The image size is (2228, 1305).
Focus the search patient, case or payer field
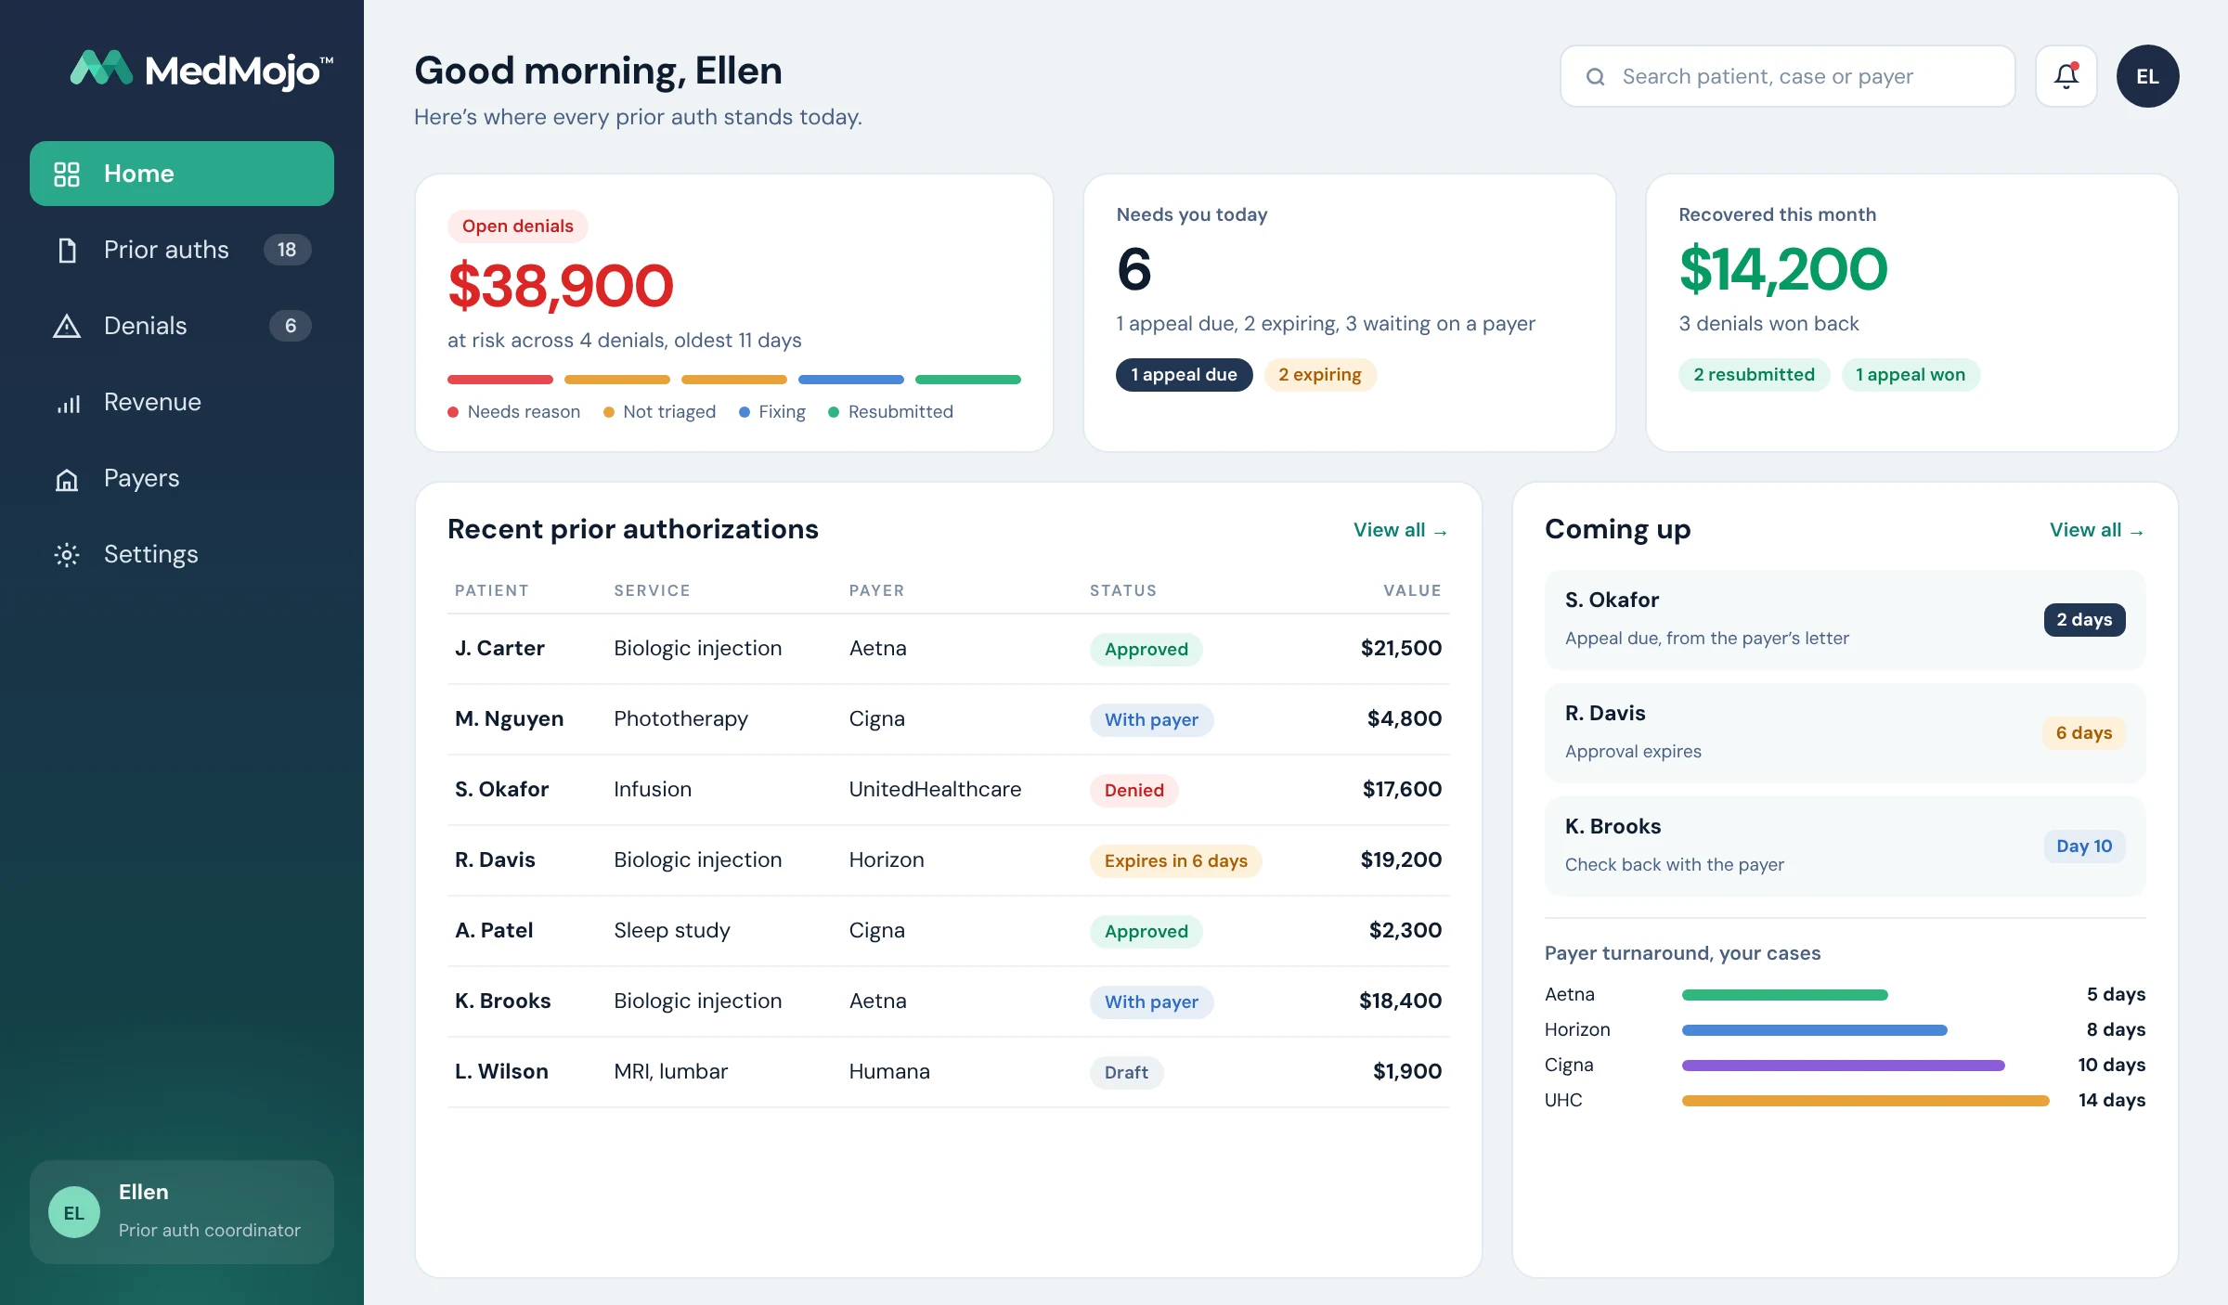[x=1787, y=76]
